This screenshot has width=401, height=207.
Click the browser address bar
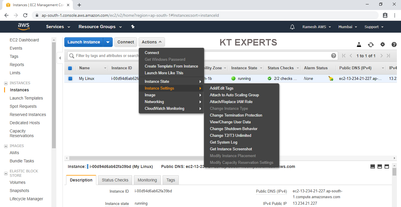(205, 15)
